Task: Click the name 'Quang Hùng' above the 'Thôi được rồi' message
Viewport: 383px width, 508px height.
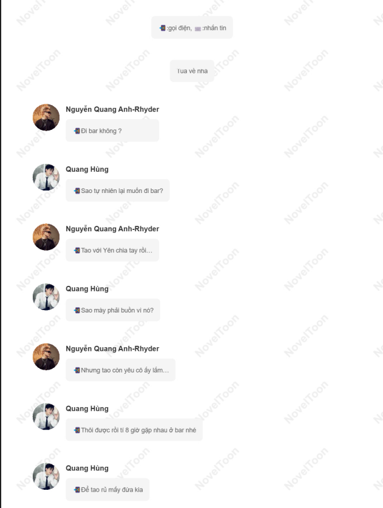Action: point(87,409)
